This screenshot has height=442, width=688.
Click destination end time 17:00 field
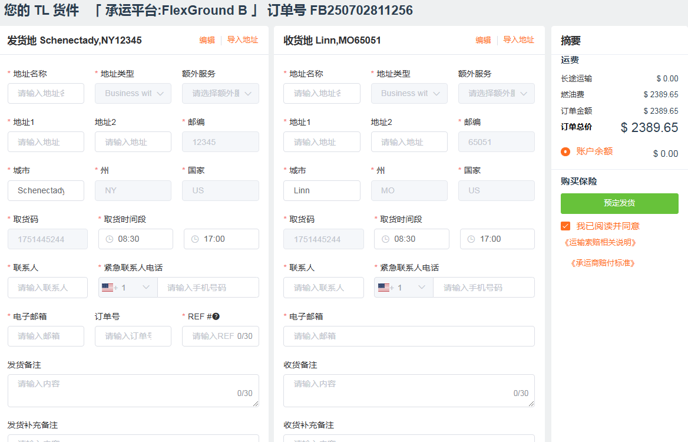(x=498, y=239)
